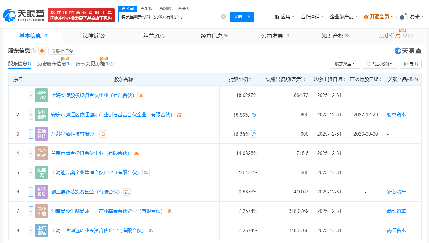The image size is (429, 243).
Task: Expand row 4 兰溪市尚合投资 with plus button
Action: tap(31, 153)
